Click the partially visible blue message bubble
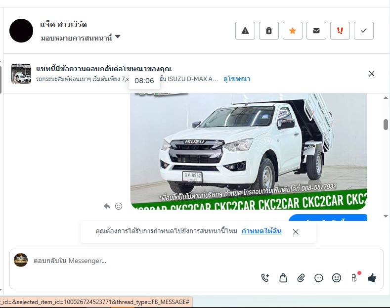The width and height of the screenshot is (390, 308). pos(328,218)
